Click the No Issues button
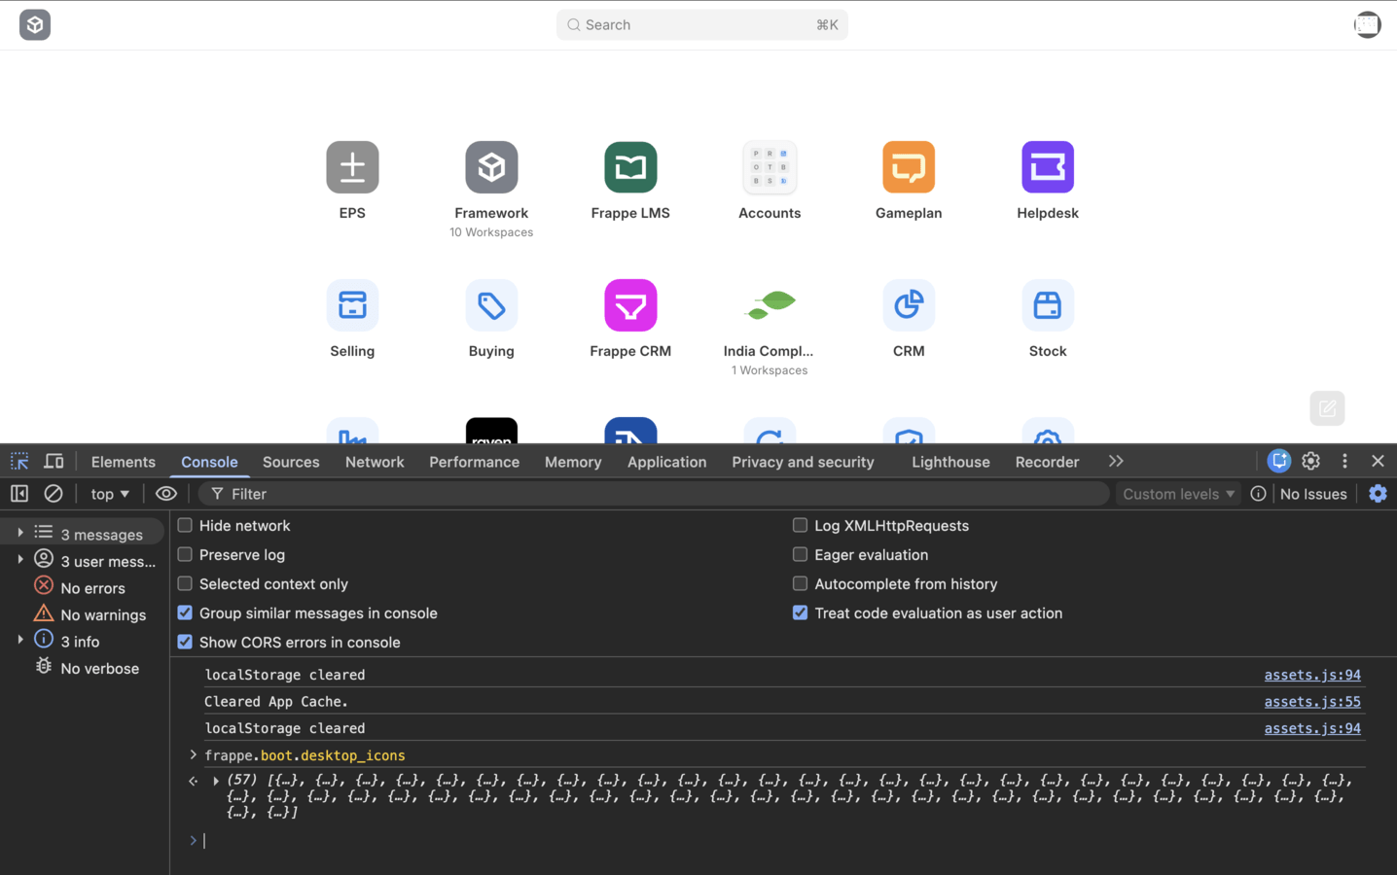 (1312, 494)
